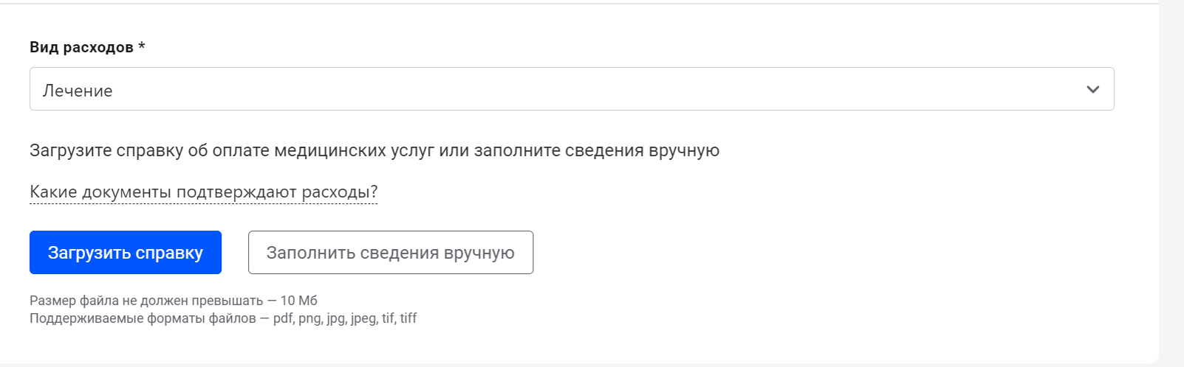
Task: Click the chevron arrow in expense type field
Action: (1093, 89)
